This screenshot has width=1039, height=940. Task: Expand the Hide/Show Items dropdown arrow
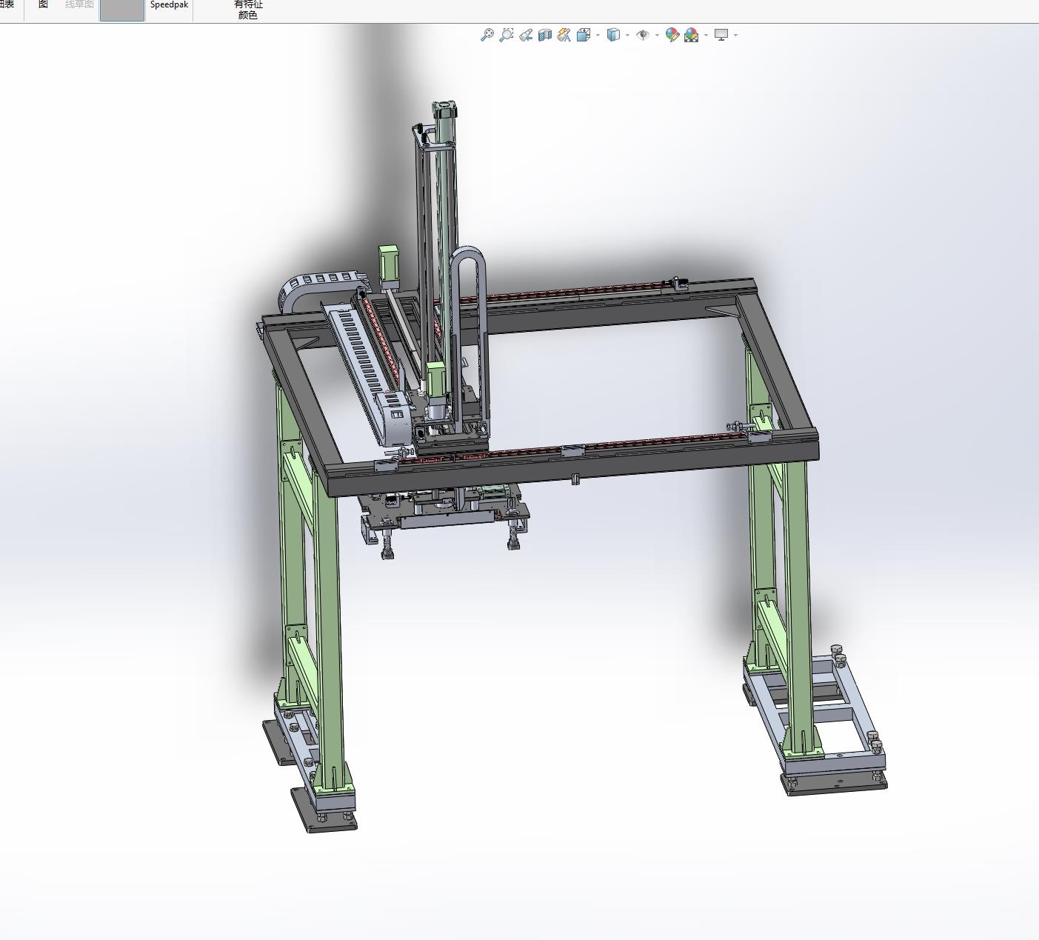pos(657,35)
